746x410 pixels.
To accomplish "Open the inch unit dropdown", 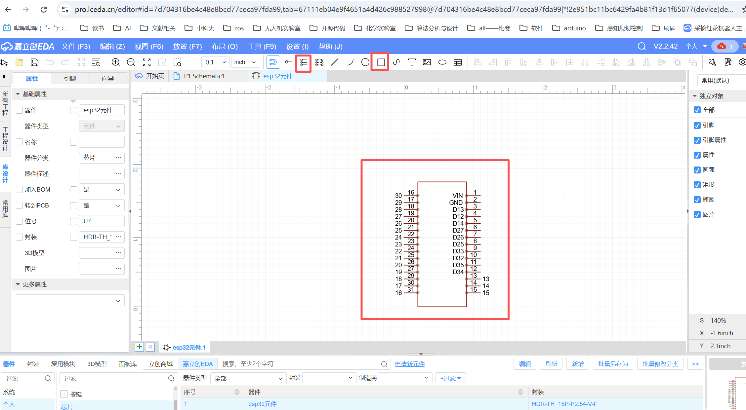I will 245,62.
